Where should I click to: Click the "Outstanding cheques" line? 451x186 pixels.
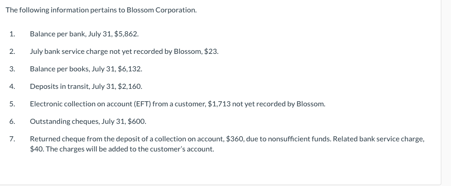88,122
